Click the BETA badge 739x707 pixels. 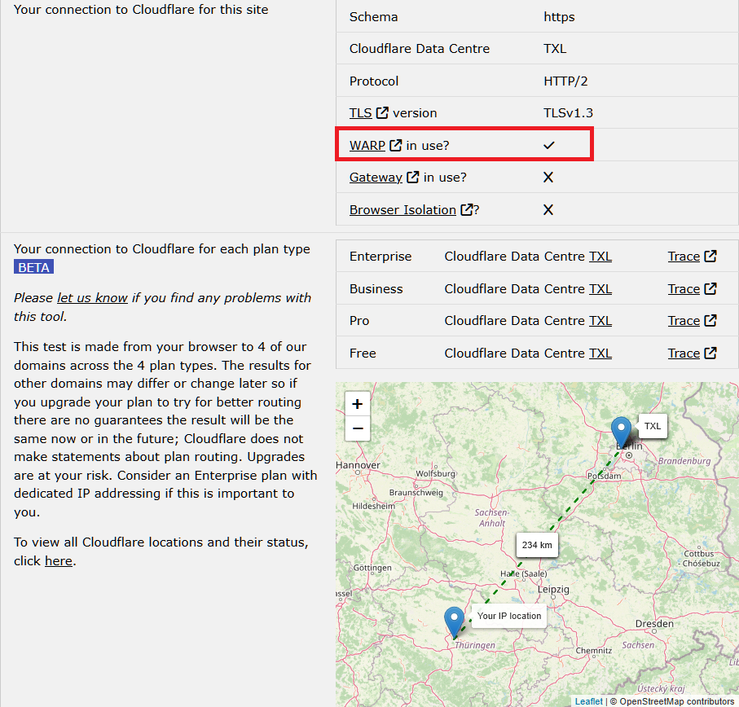point(33,267)
